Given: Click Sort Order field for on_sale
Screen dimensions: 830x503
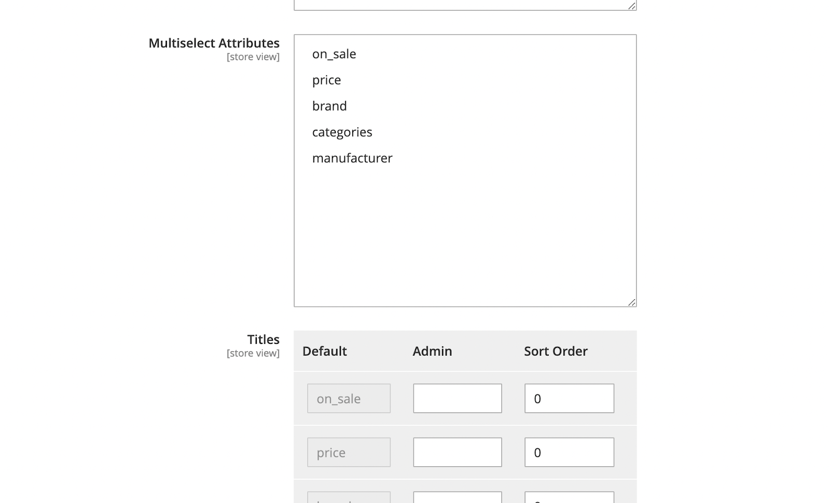Looking at the screenshot, I should coord(569,398).
